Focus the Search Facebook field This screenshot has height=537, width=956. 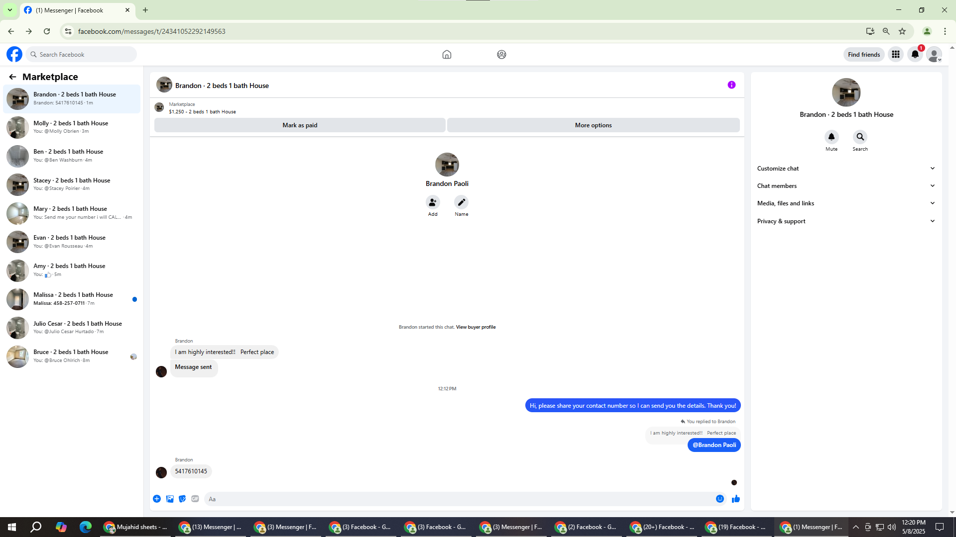(x=81, y=55)
